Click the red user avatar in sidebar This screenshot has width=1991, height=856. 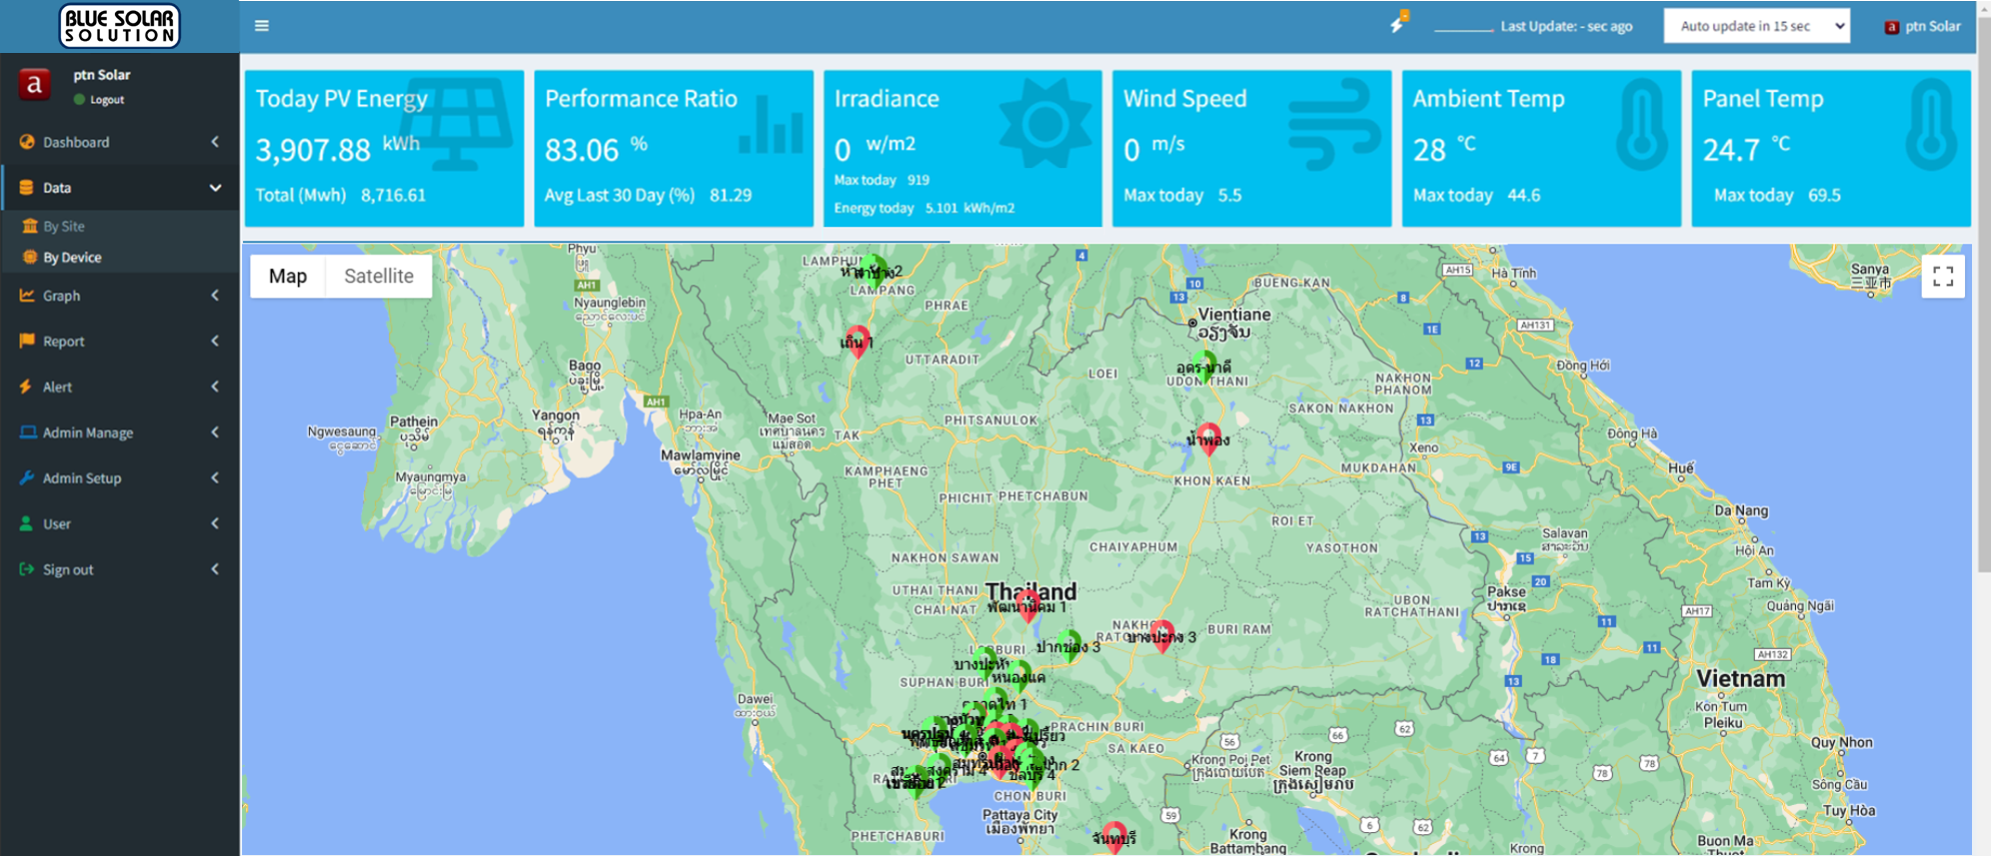35,85
